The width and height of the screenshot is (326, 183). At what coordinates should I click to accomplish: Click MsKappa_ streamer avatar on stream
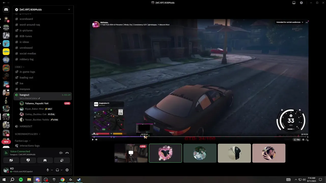[x=96, y=25]
